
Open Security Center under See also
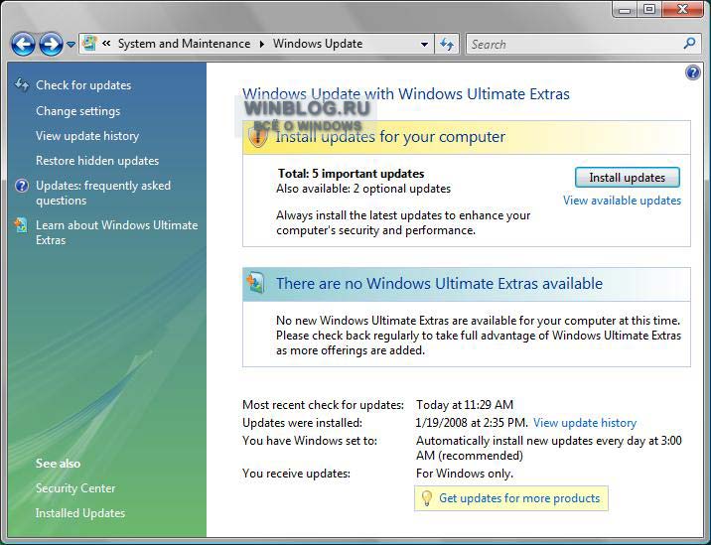75,488
